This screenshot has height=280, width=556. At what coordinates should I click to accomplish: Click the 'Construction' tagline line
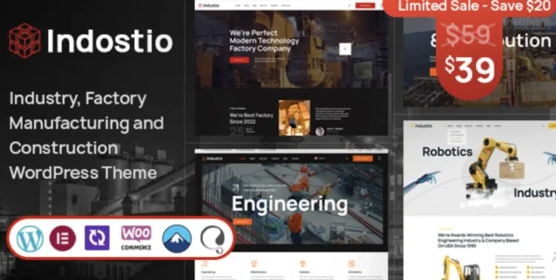[64, 148]
